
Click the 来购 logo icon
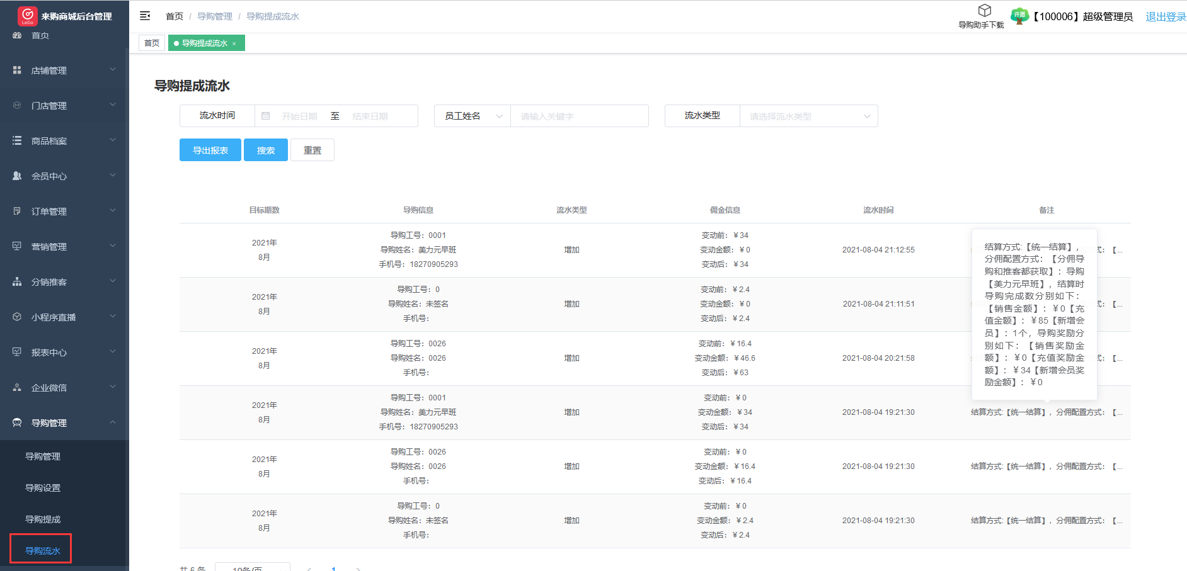[x=27, y=16]
